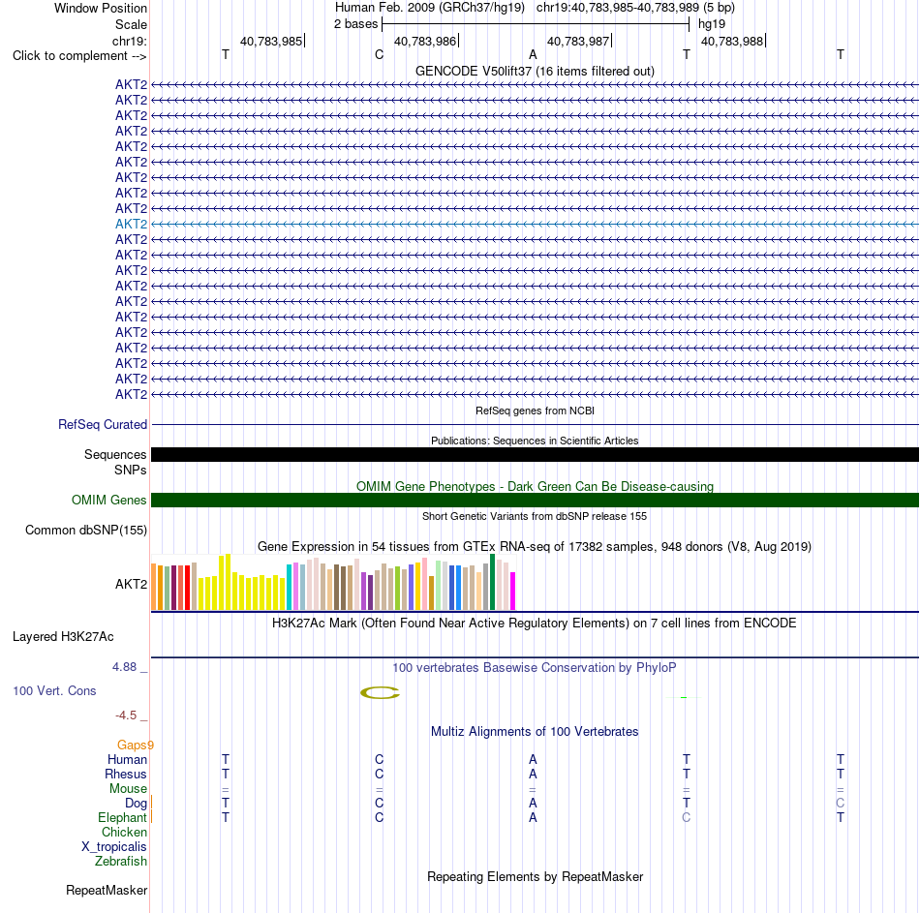This screenshot has height=913, width=920.
Task: Open the GTEx Gene Expression track title
Action: (x=535, y=546)
